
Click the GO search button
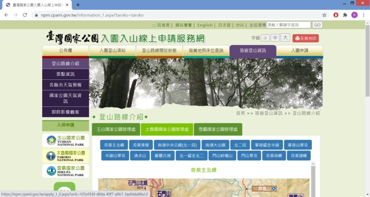[317, 25]
